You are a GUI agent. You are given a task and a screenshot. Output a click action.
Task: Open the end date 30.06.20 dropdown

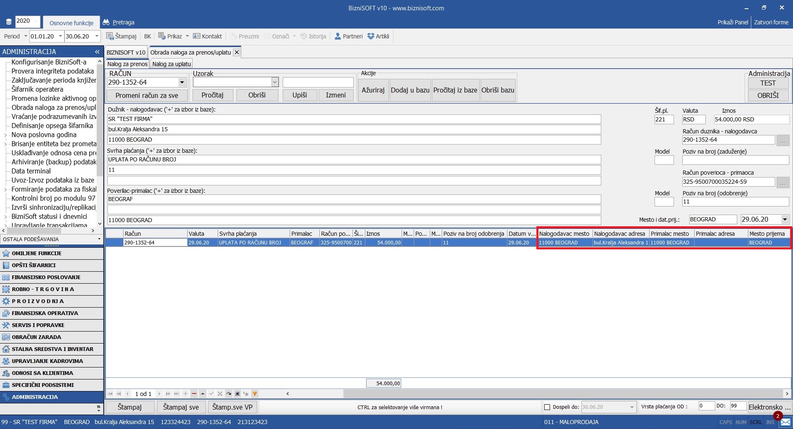(97, 36)
